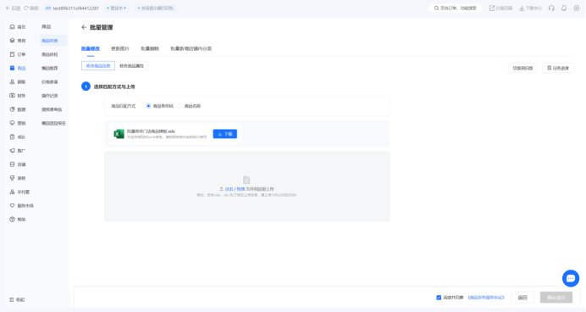Open the settings gear icon at top right
The image size is (586, 312).
tap(577, 8)
